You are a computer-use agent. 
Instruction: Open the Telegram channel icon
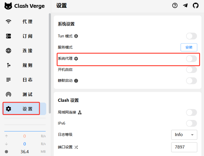click(185, 5)
